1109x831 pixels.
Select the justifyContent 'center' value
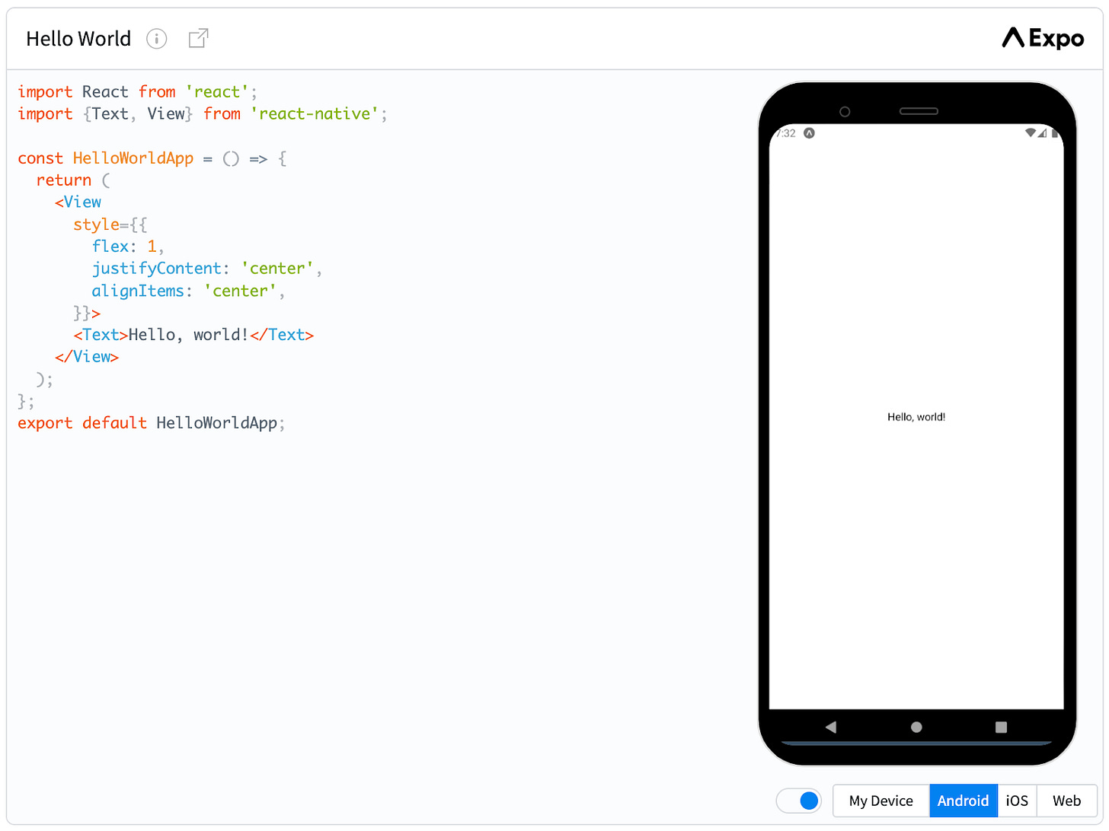pyautogui.click(x=276, y=268)
